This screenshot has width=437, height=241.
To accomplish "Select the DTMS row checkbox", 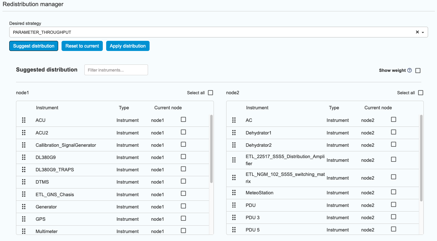I will click(183, 181).
